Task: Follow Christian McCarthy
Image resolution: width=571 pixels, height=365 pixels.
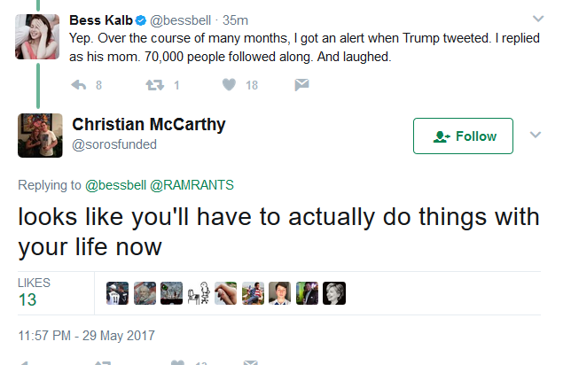Action: point(463,136)
